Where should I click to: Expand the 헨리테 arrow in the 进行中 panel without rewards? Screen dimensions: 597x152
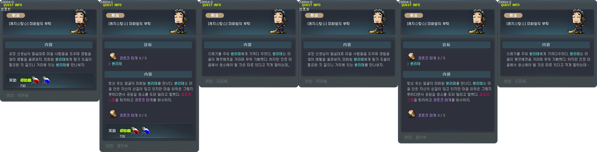click(x=408, y=64)
